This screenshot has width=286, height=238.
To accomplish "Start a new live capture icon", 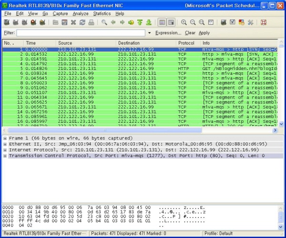I will pos(24,22).
